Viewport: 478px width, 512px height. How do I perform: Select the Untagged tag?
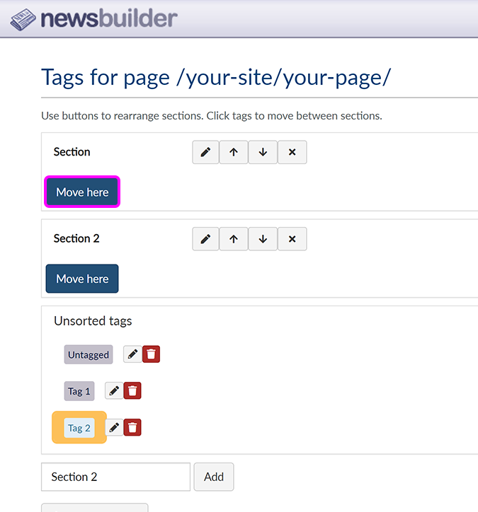pyautogui.click(x=89, y=355)
